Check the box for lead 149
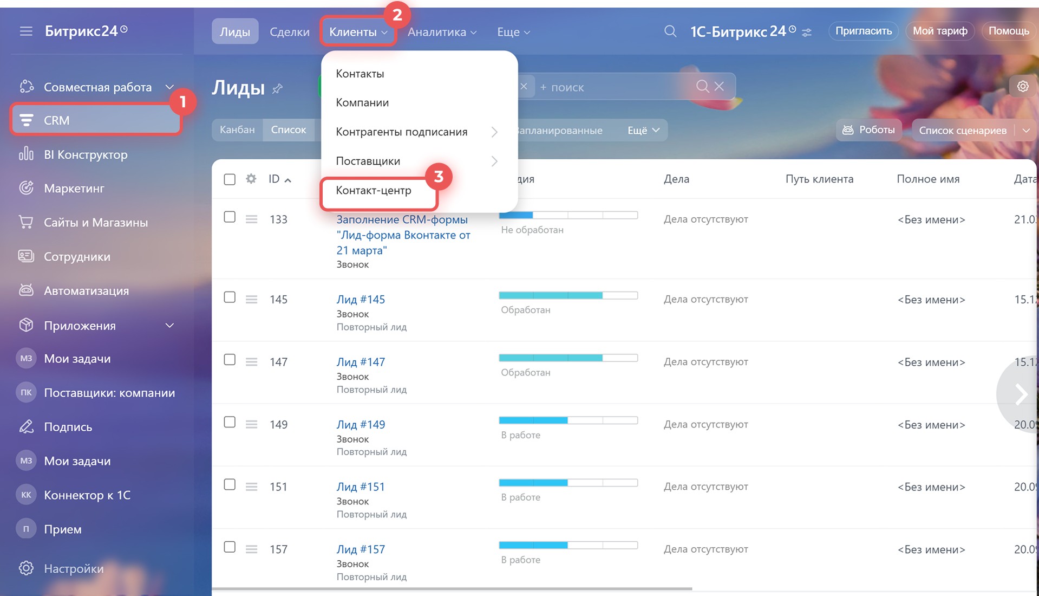Screen dimensions: 1039x596 [230, 422]
